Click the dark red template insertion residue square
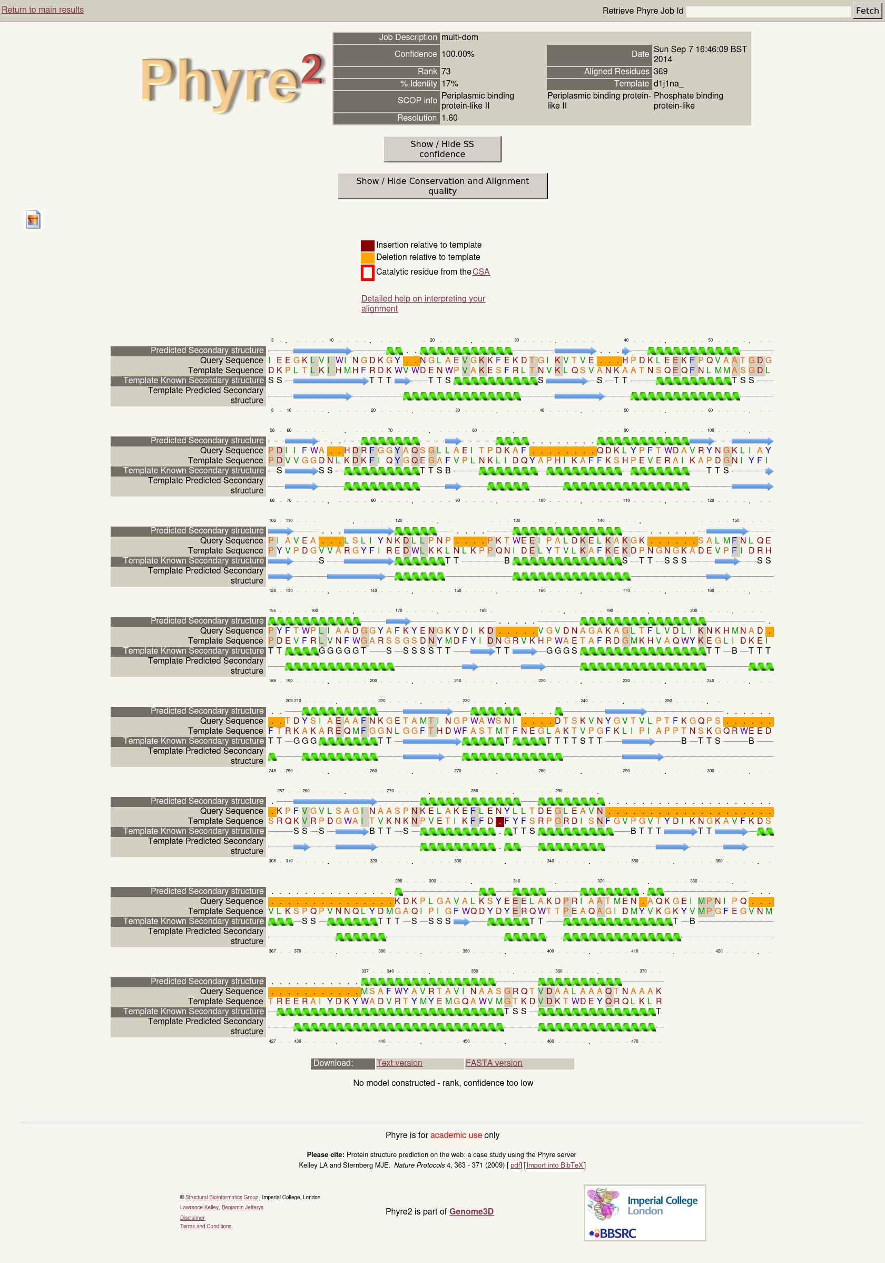 pyautogui.click(x=500, y=822)
